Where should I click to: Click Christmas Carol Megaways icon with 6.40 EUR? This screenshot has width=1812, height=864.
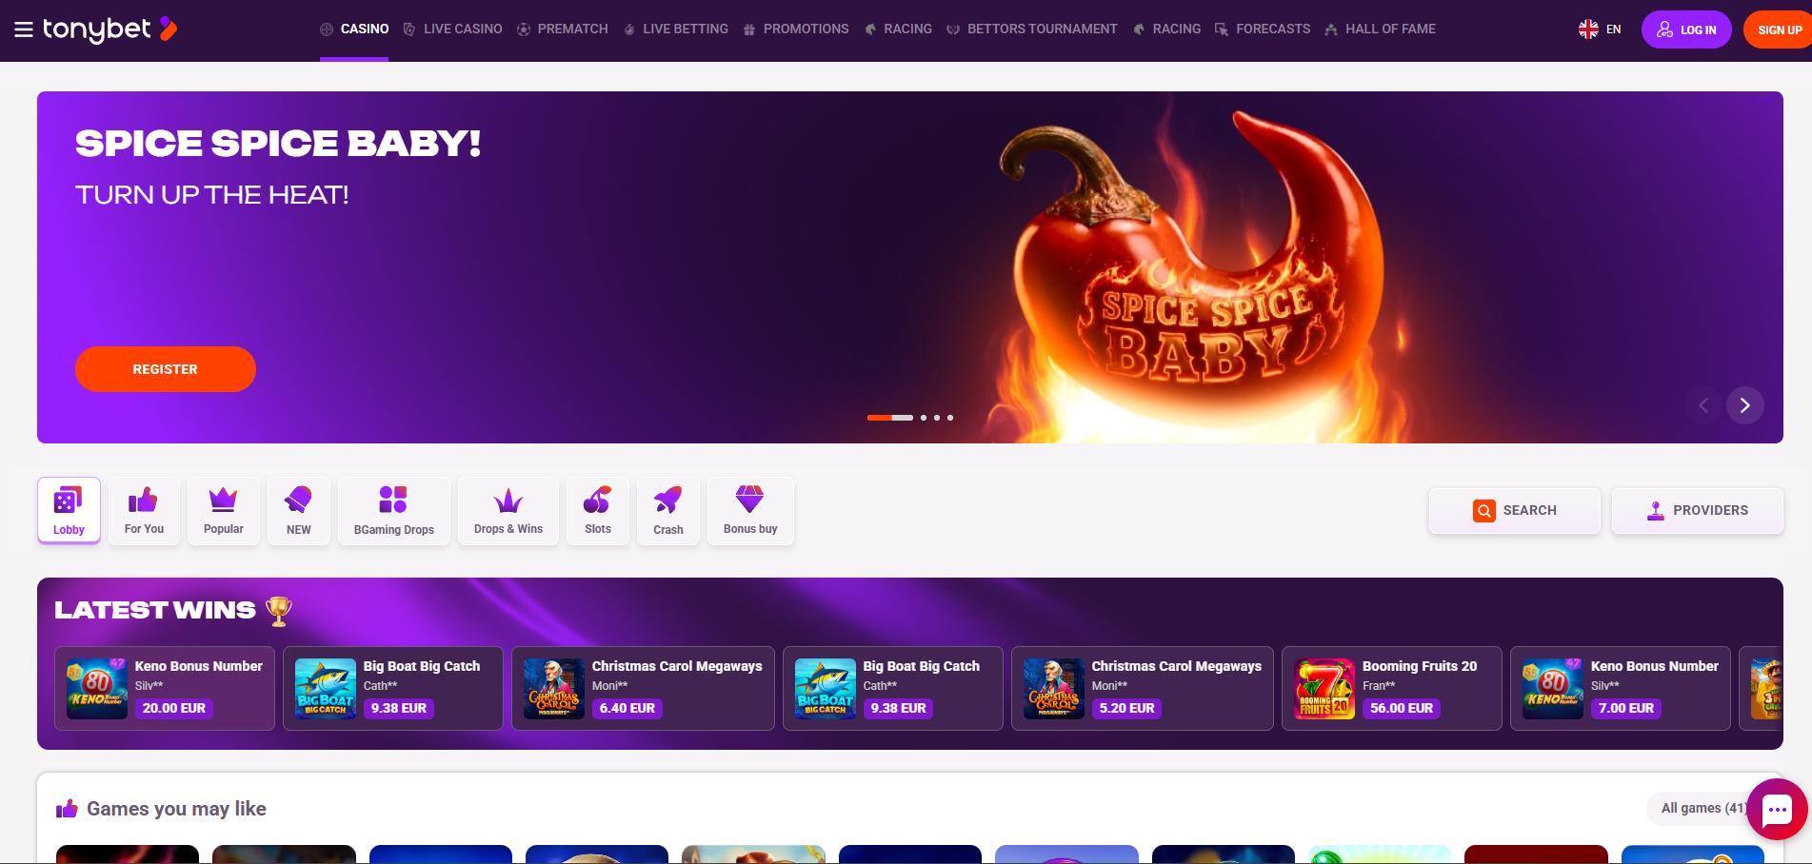coord(554,689)
